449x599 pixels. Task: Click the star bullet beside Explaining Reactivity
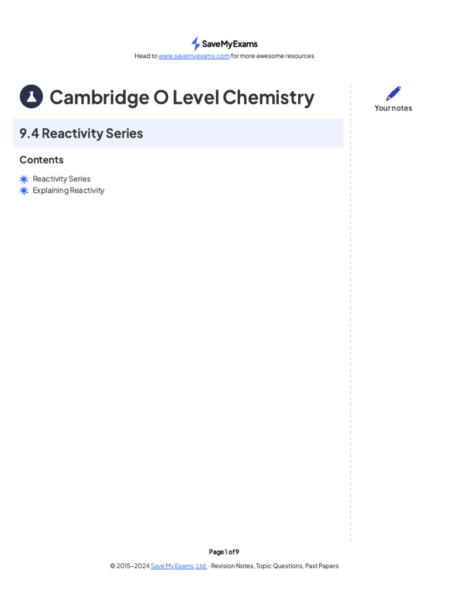click(x=24, y=191)
